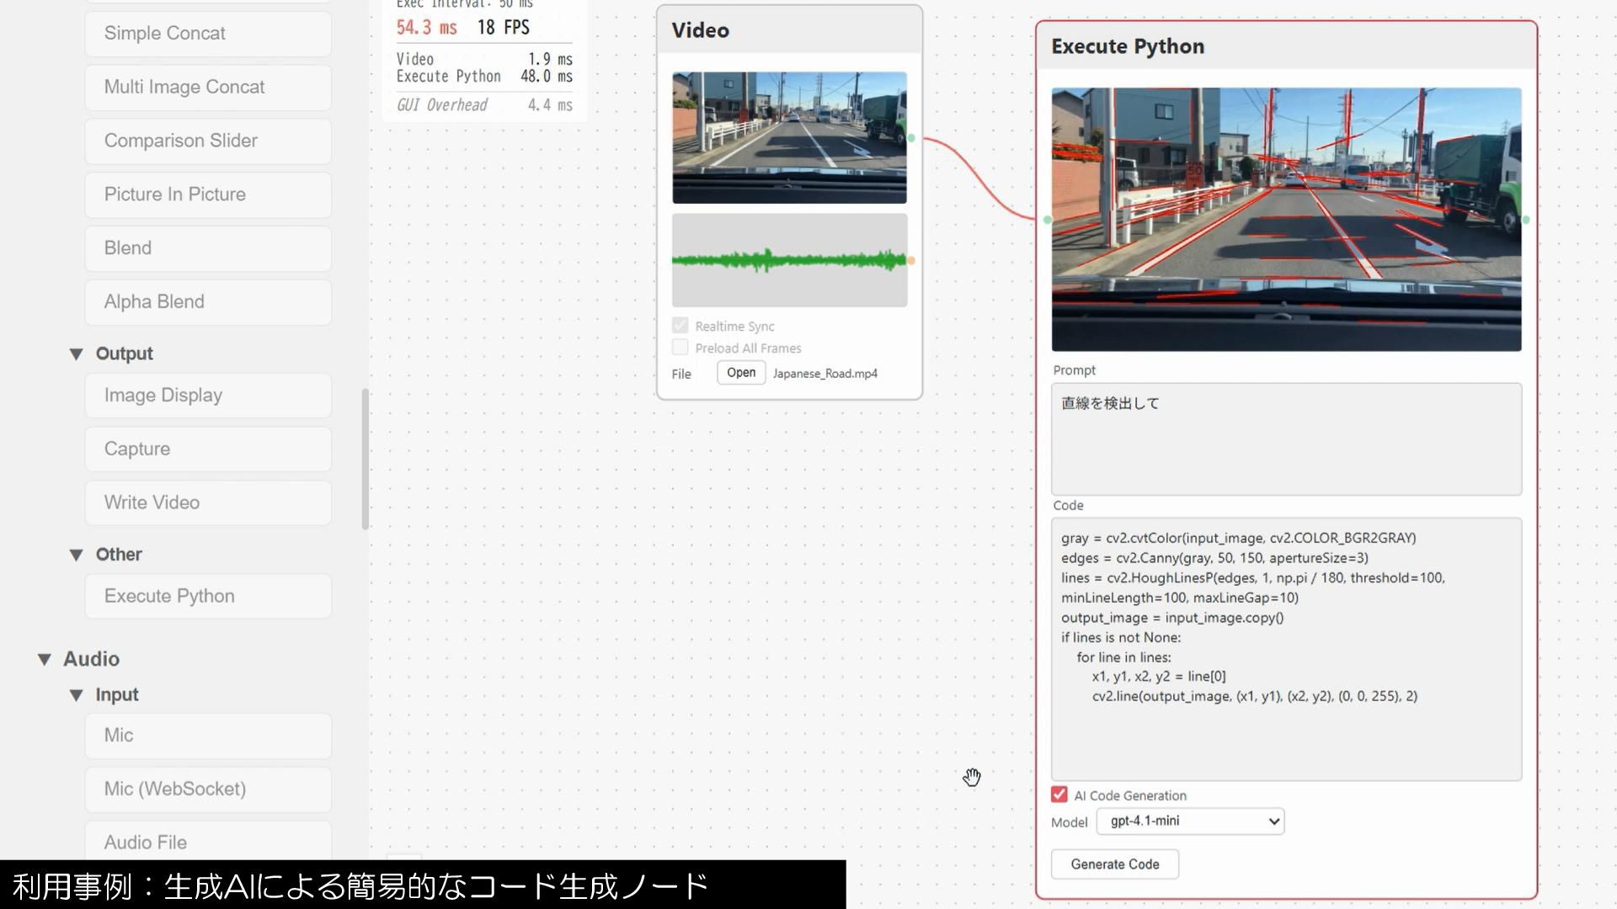Click Open button for video file
Viewport: 1617px width, 909px height.
point(741,373)
